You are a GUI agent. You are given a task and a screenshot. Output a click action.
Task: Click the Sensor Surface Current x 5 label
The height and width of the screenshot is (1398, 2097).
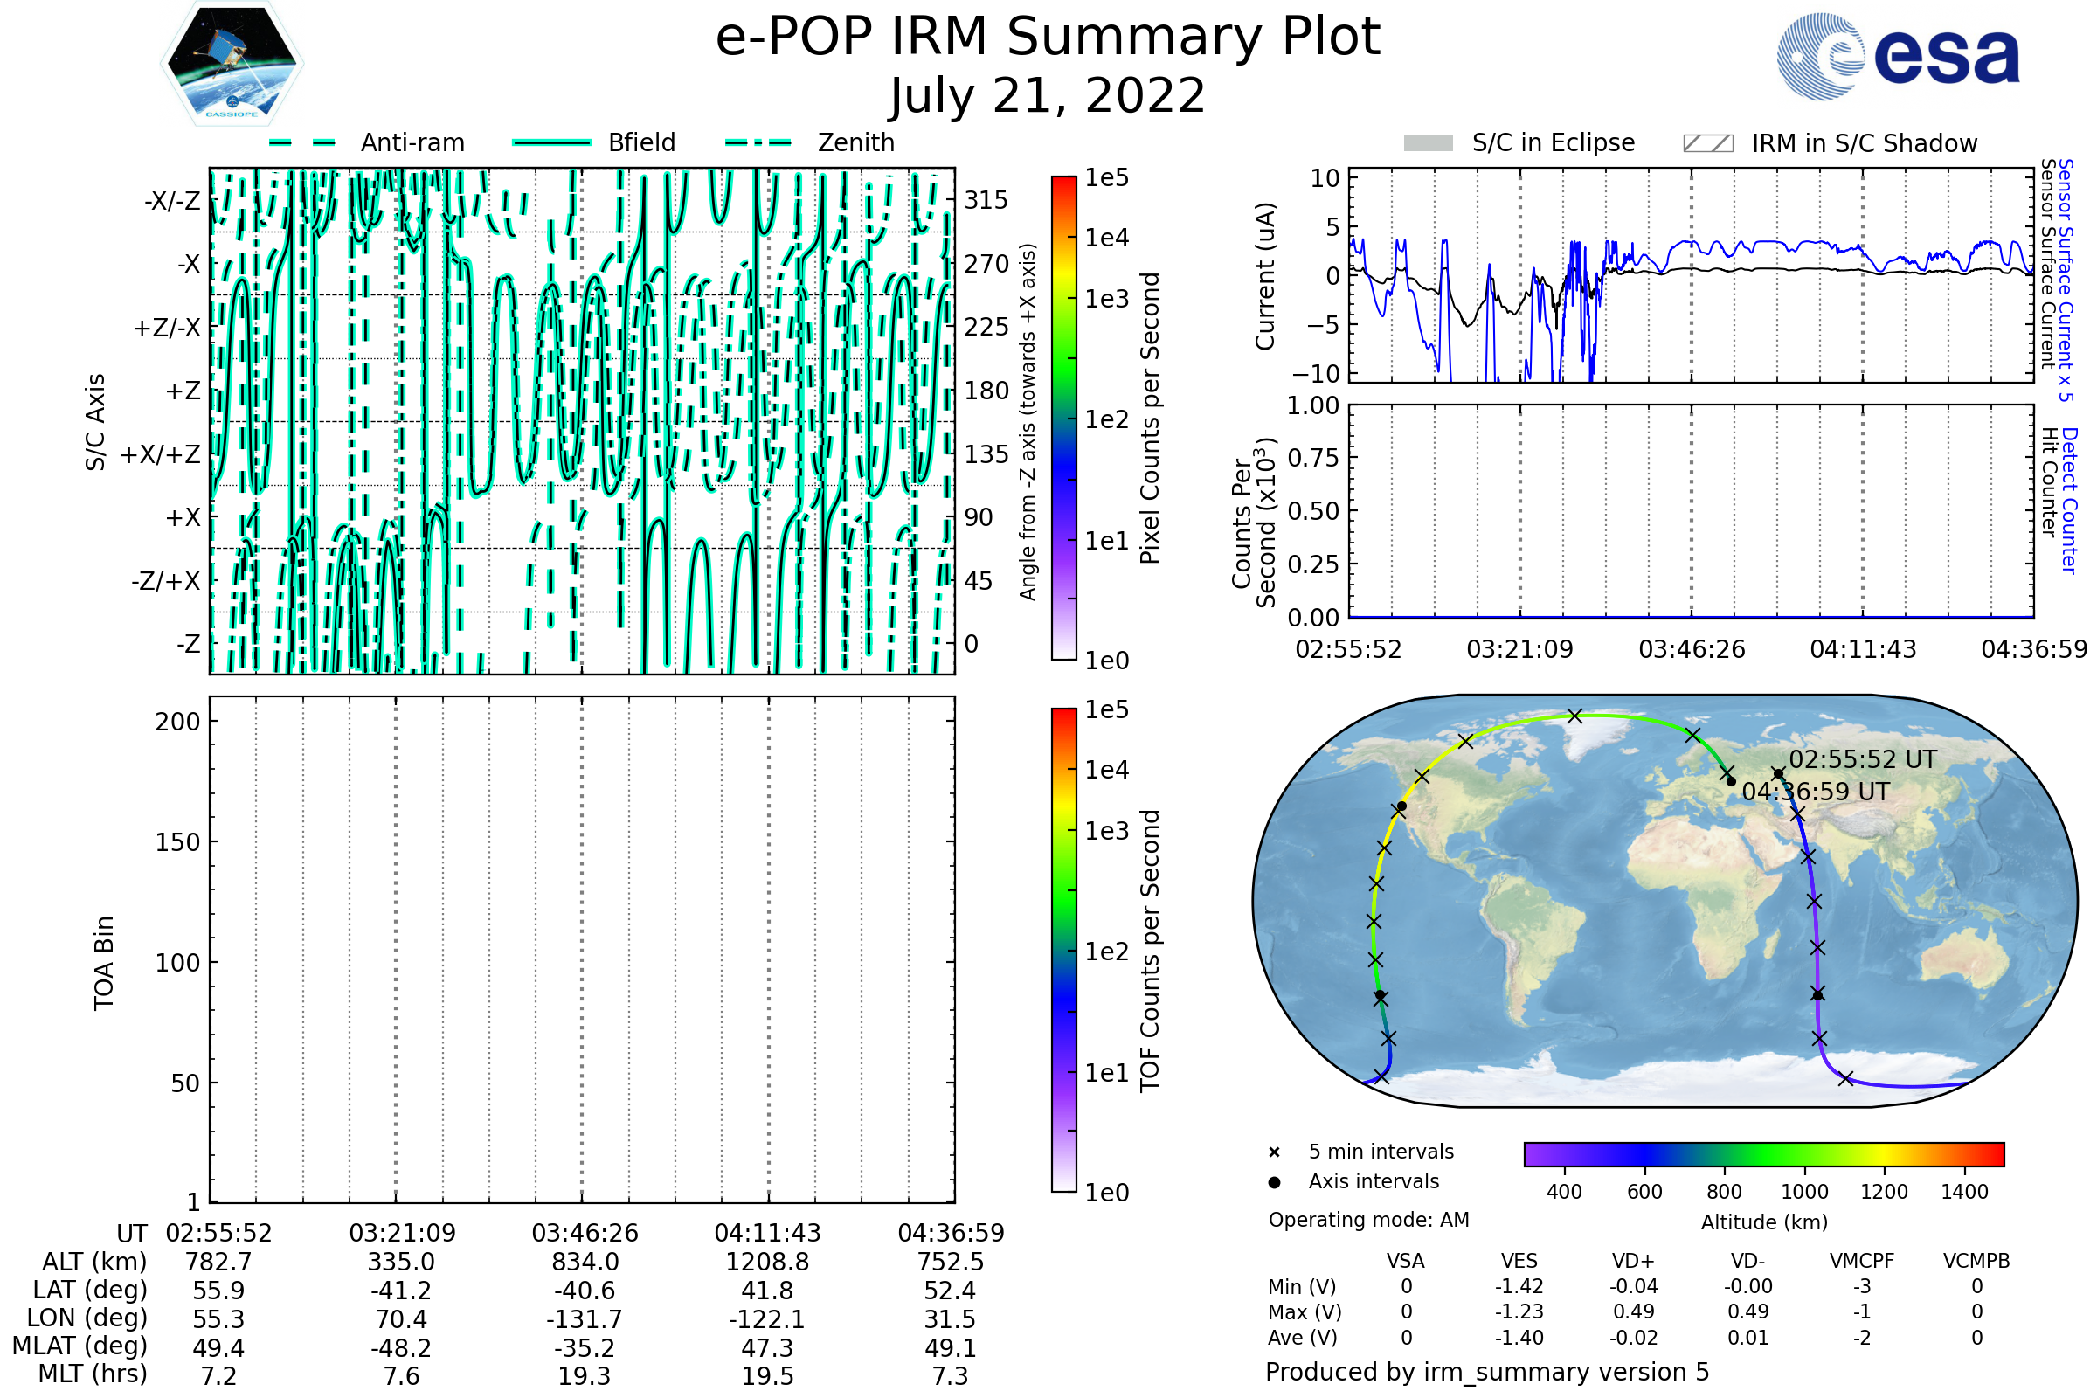click(x=2066, y=280)
